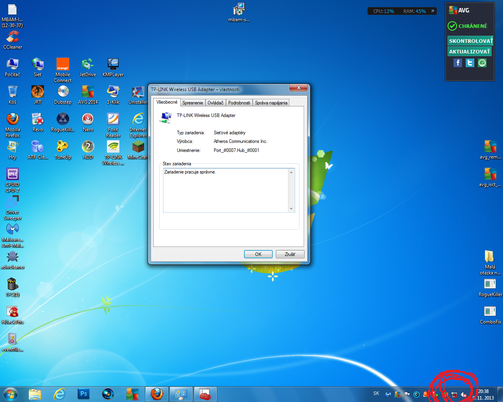Screen dimensions: 503x402
Task: Open the Windows Start menu
Action: [11, 394]
